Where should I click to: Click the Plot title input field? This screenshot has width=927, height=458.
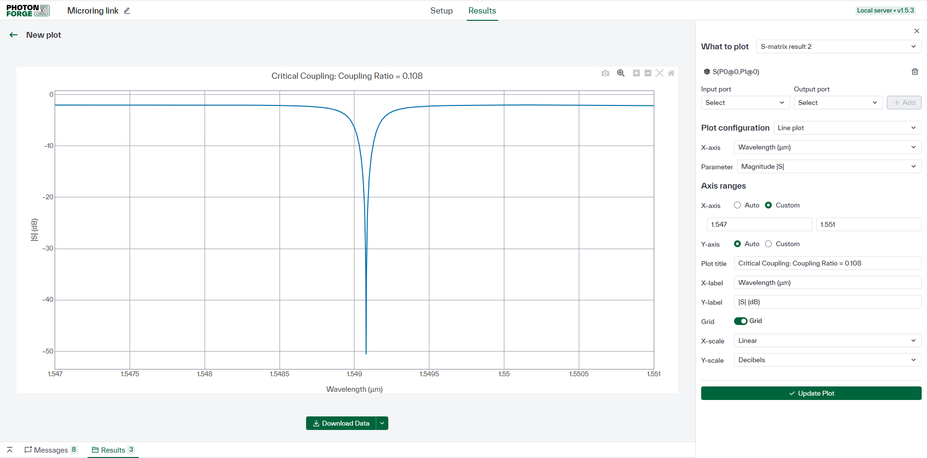(827, 263)
